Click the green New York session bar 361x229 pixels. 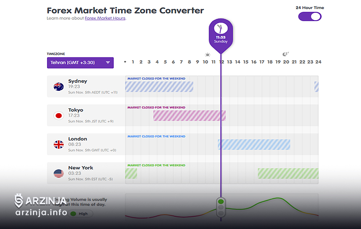288,173
